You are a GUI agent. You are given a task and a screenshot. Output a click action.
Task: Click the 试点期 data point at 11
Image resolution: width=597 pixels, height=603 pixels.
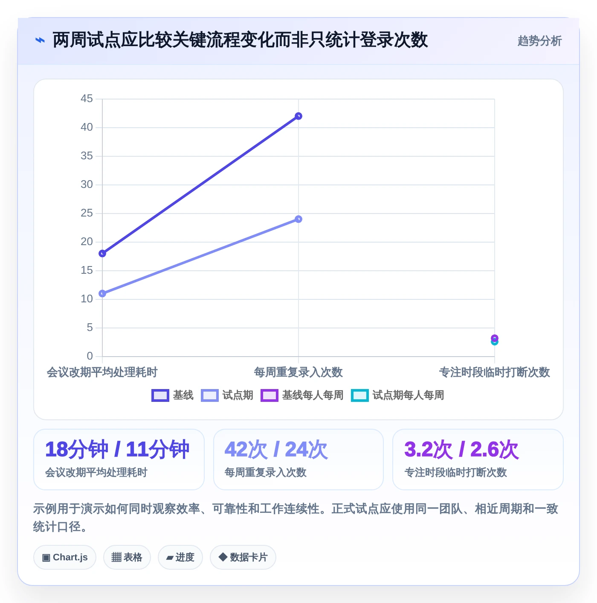coord(102,293)
